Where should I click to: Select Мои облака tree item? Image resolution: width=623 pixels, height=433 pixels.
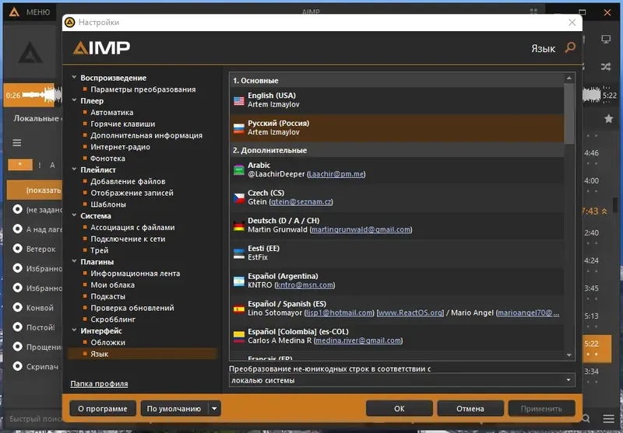[x=112, y=285]
